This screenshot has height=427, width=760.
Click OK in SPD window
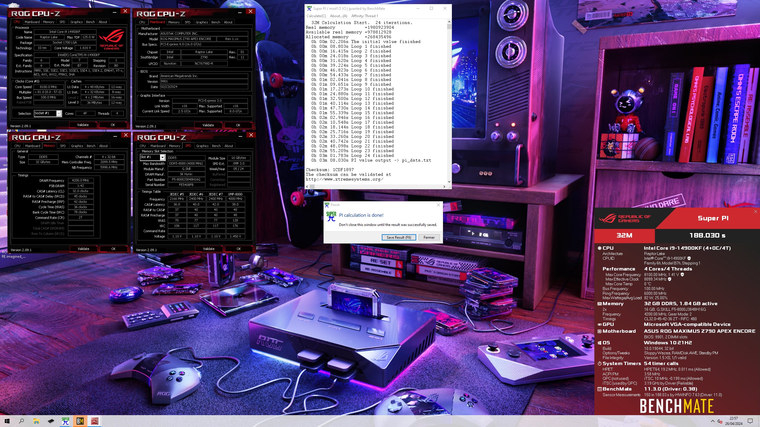point(239,249)
